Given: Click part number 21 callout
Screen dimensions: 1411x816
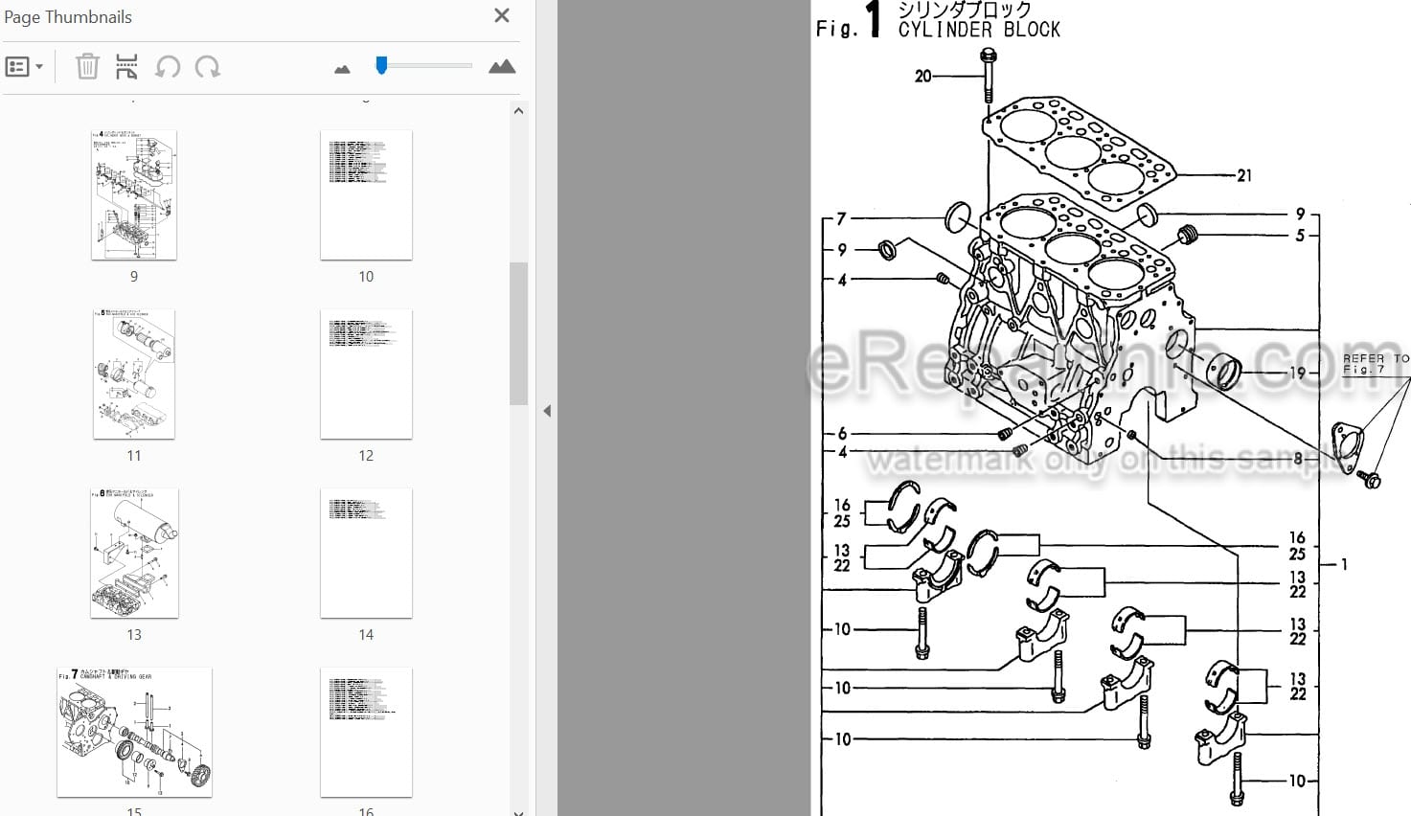Looking at the screenshot, I should coord(1244,175).
